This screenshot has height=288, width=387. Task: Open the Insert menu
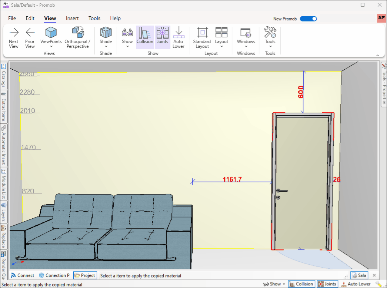tap(72, 18)
